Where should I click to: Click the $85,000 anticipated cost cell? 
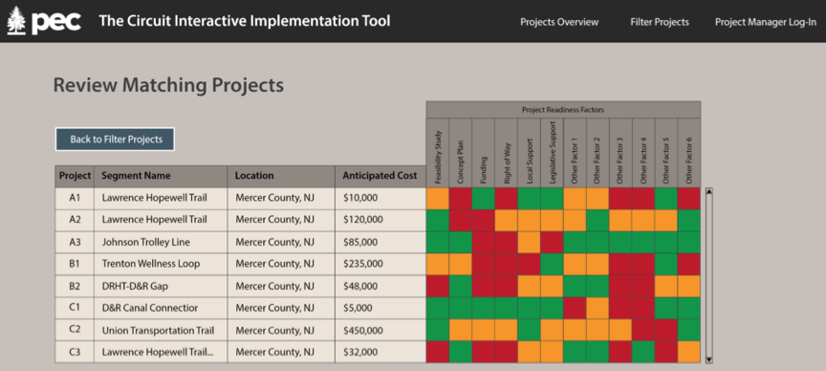(x=380, y=243)
